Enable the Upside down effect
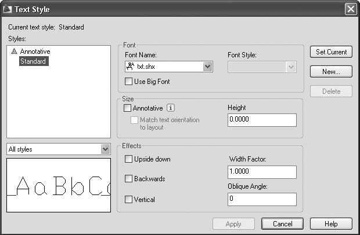Viewport: 360px width, 235px height. pos(129,159)
